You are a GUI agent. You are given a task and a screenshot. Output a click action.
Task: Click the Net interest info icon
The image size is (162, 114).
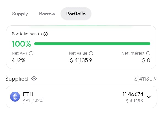[x=148, y=53]
